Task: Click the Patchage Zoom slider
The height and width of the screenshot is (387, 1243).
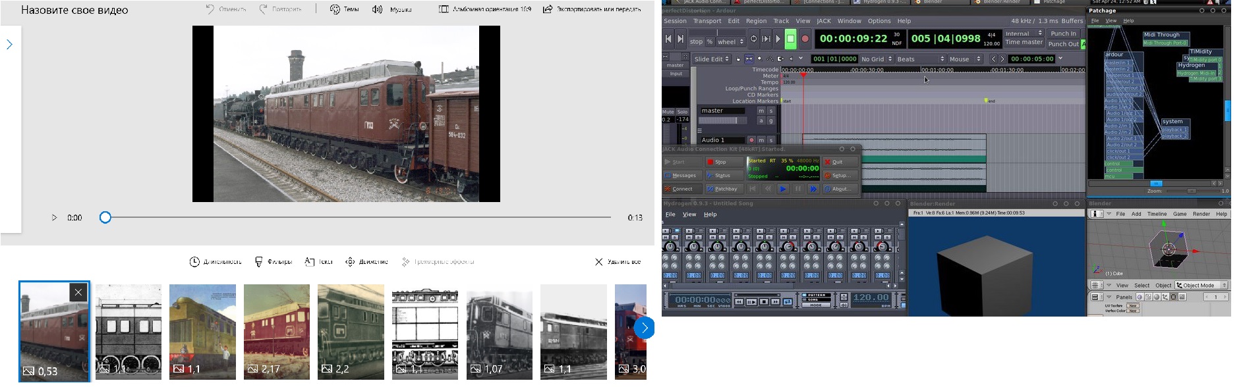Action: tap(1192, 191)
